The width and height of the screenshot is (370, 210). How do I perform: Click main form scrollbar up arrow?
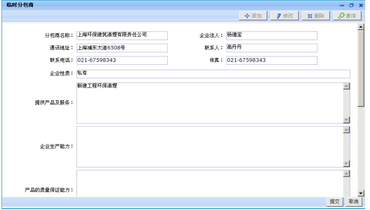pos(361,27)
